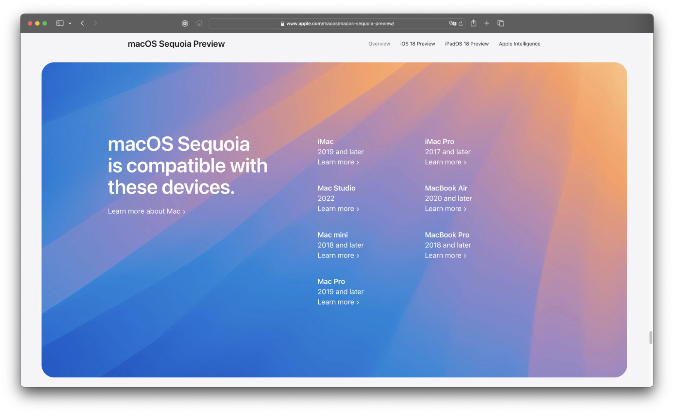
Task: Click the page vertical scrollbar thumb
Action: 651,337
